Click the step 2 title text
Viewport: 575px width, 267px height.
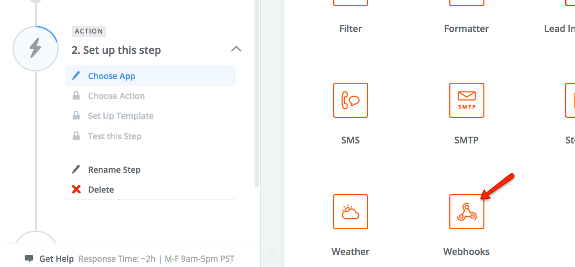pyautogui.click(x=116, y=50)
